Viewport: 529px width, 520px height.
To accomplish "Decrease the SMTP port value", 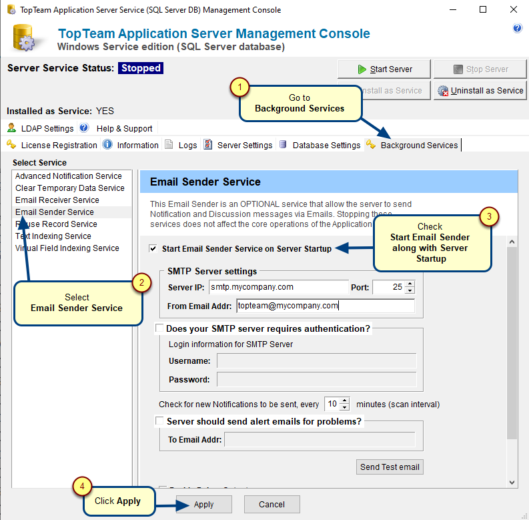I will pyautogui.click(x=410, y=290).
